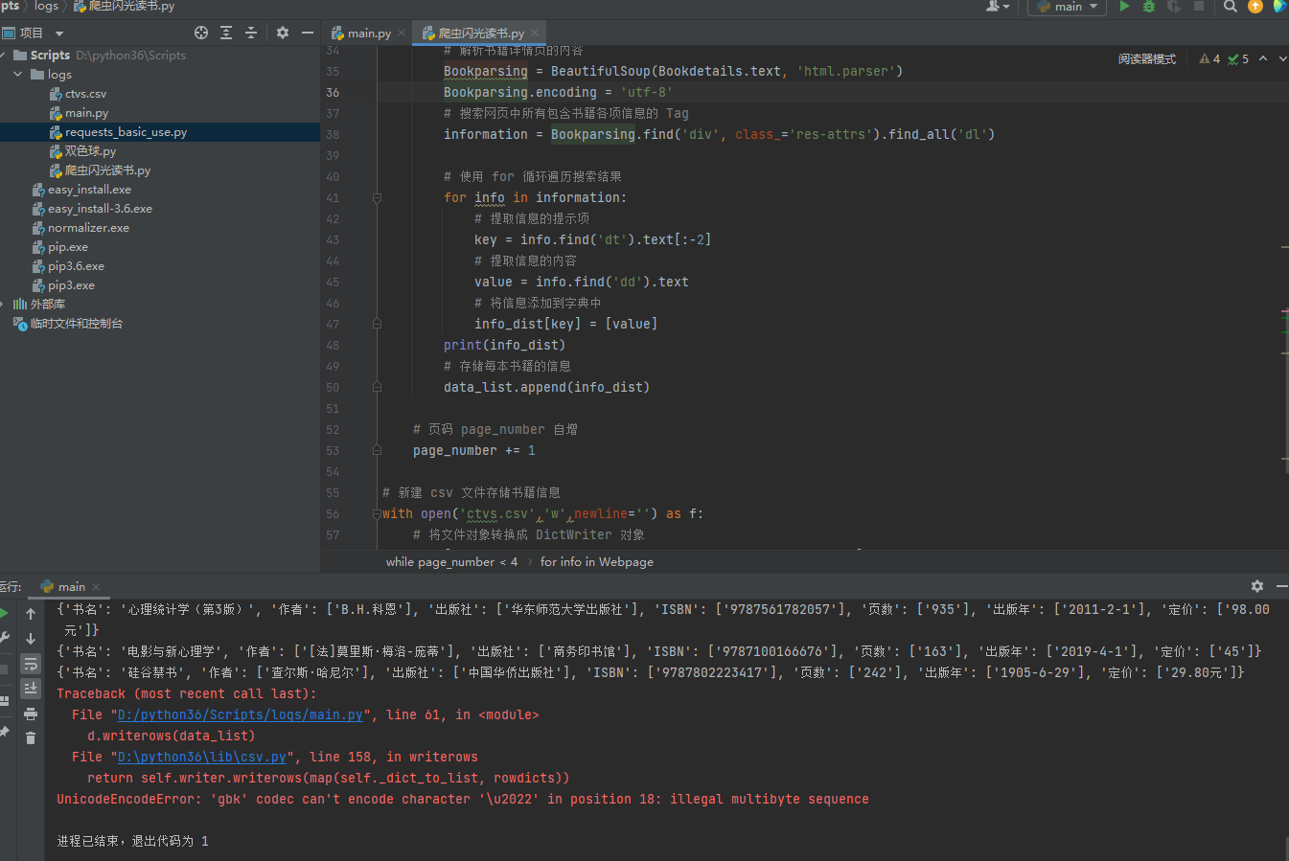The height and width of the screenshot is (861, 1289).
Task: Close the main run tab
Action: tap(96, 586)
